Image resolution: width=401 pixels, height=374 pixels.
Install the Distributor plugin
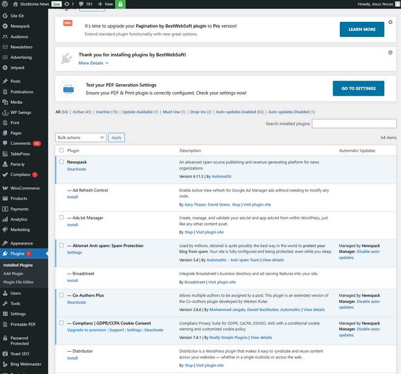[73, 358]
